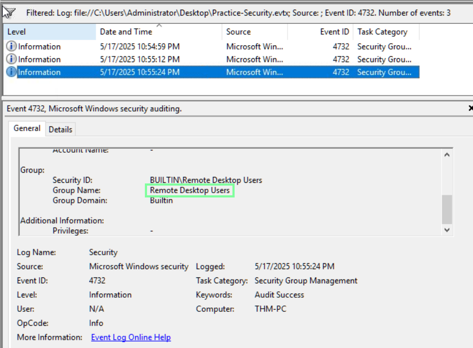The height and width of the screenshot is (348, 473).
Task: Click Information icon of 10:55:12 PM event
Action: pyautogui.click(x=11, y=59)
